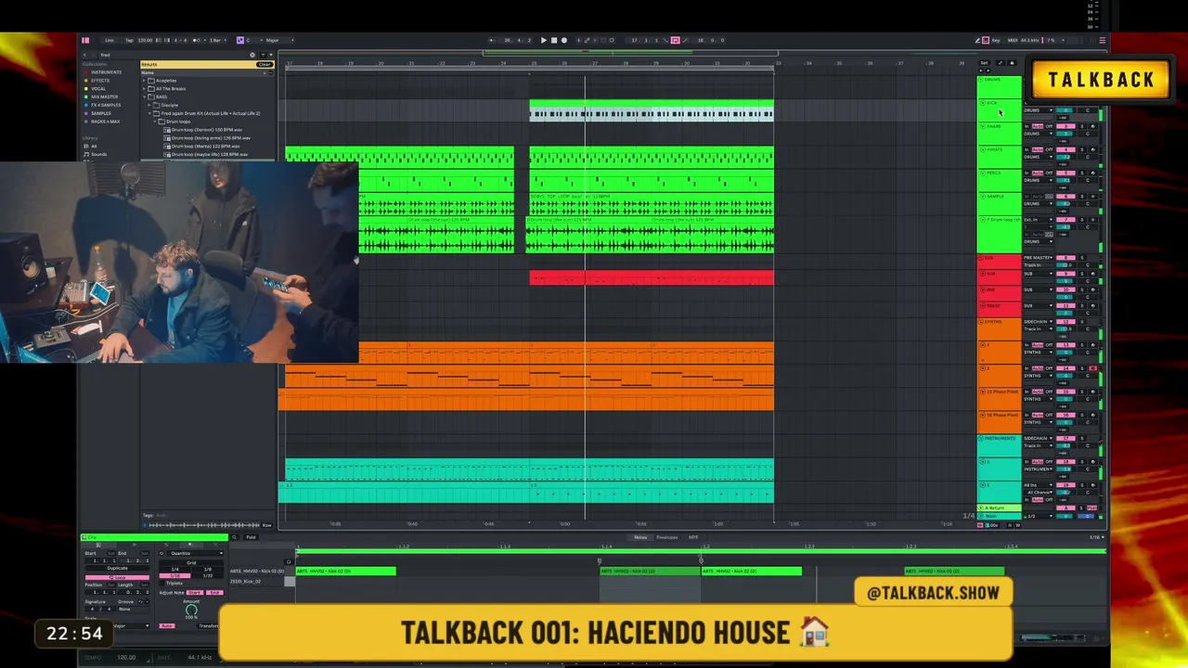Click the Fold button in the note editor
The image size is (1188, 668).
tap(251, 537)
